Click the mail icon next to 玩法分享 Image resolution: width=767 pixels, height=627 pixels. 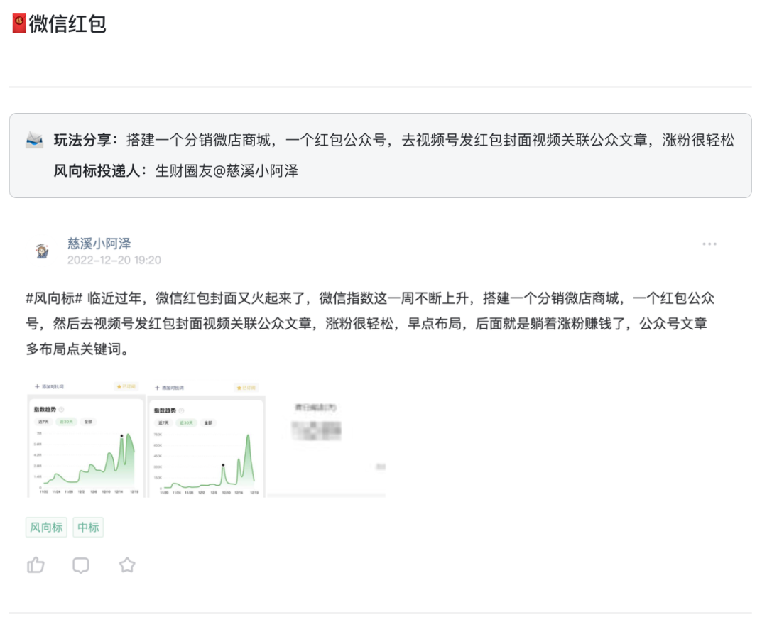[x=34, y=141]
